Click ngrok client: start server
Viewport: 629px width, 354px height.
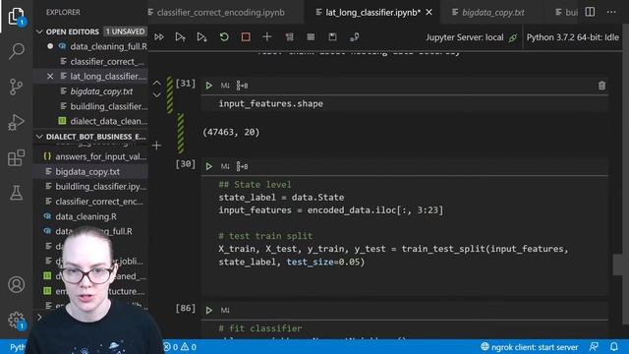coord(530,347)
